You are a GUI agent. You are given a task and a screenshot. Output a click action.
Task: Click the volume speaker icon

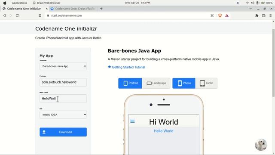[x=253, y=3]
